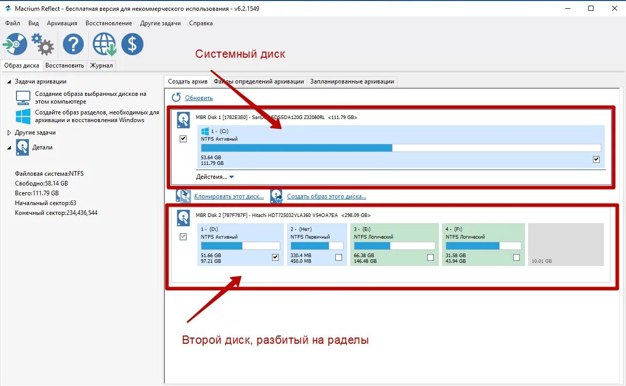This screenshot has height=386, width=626.
Task: Click the Начальный сектор:63 text
Action: [46, 203]
